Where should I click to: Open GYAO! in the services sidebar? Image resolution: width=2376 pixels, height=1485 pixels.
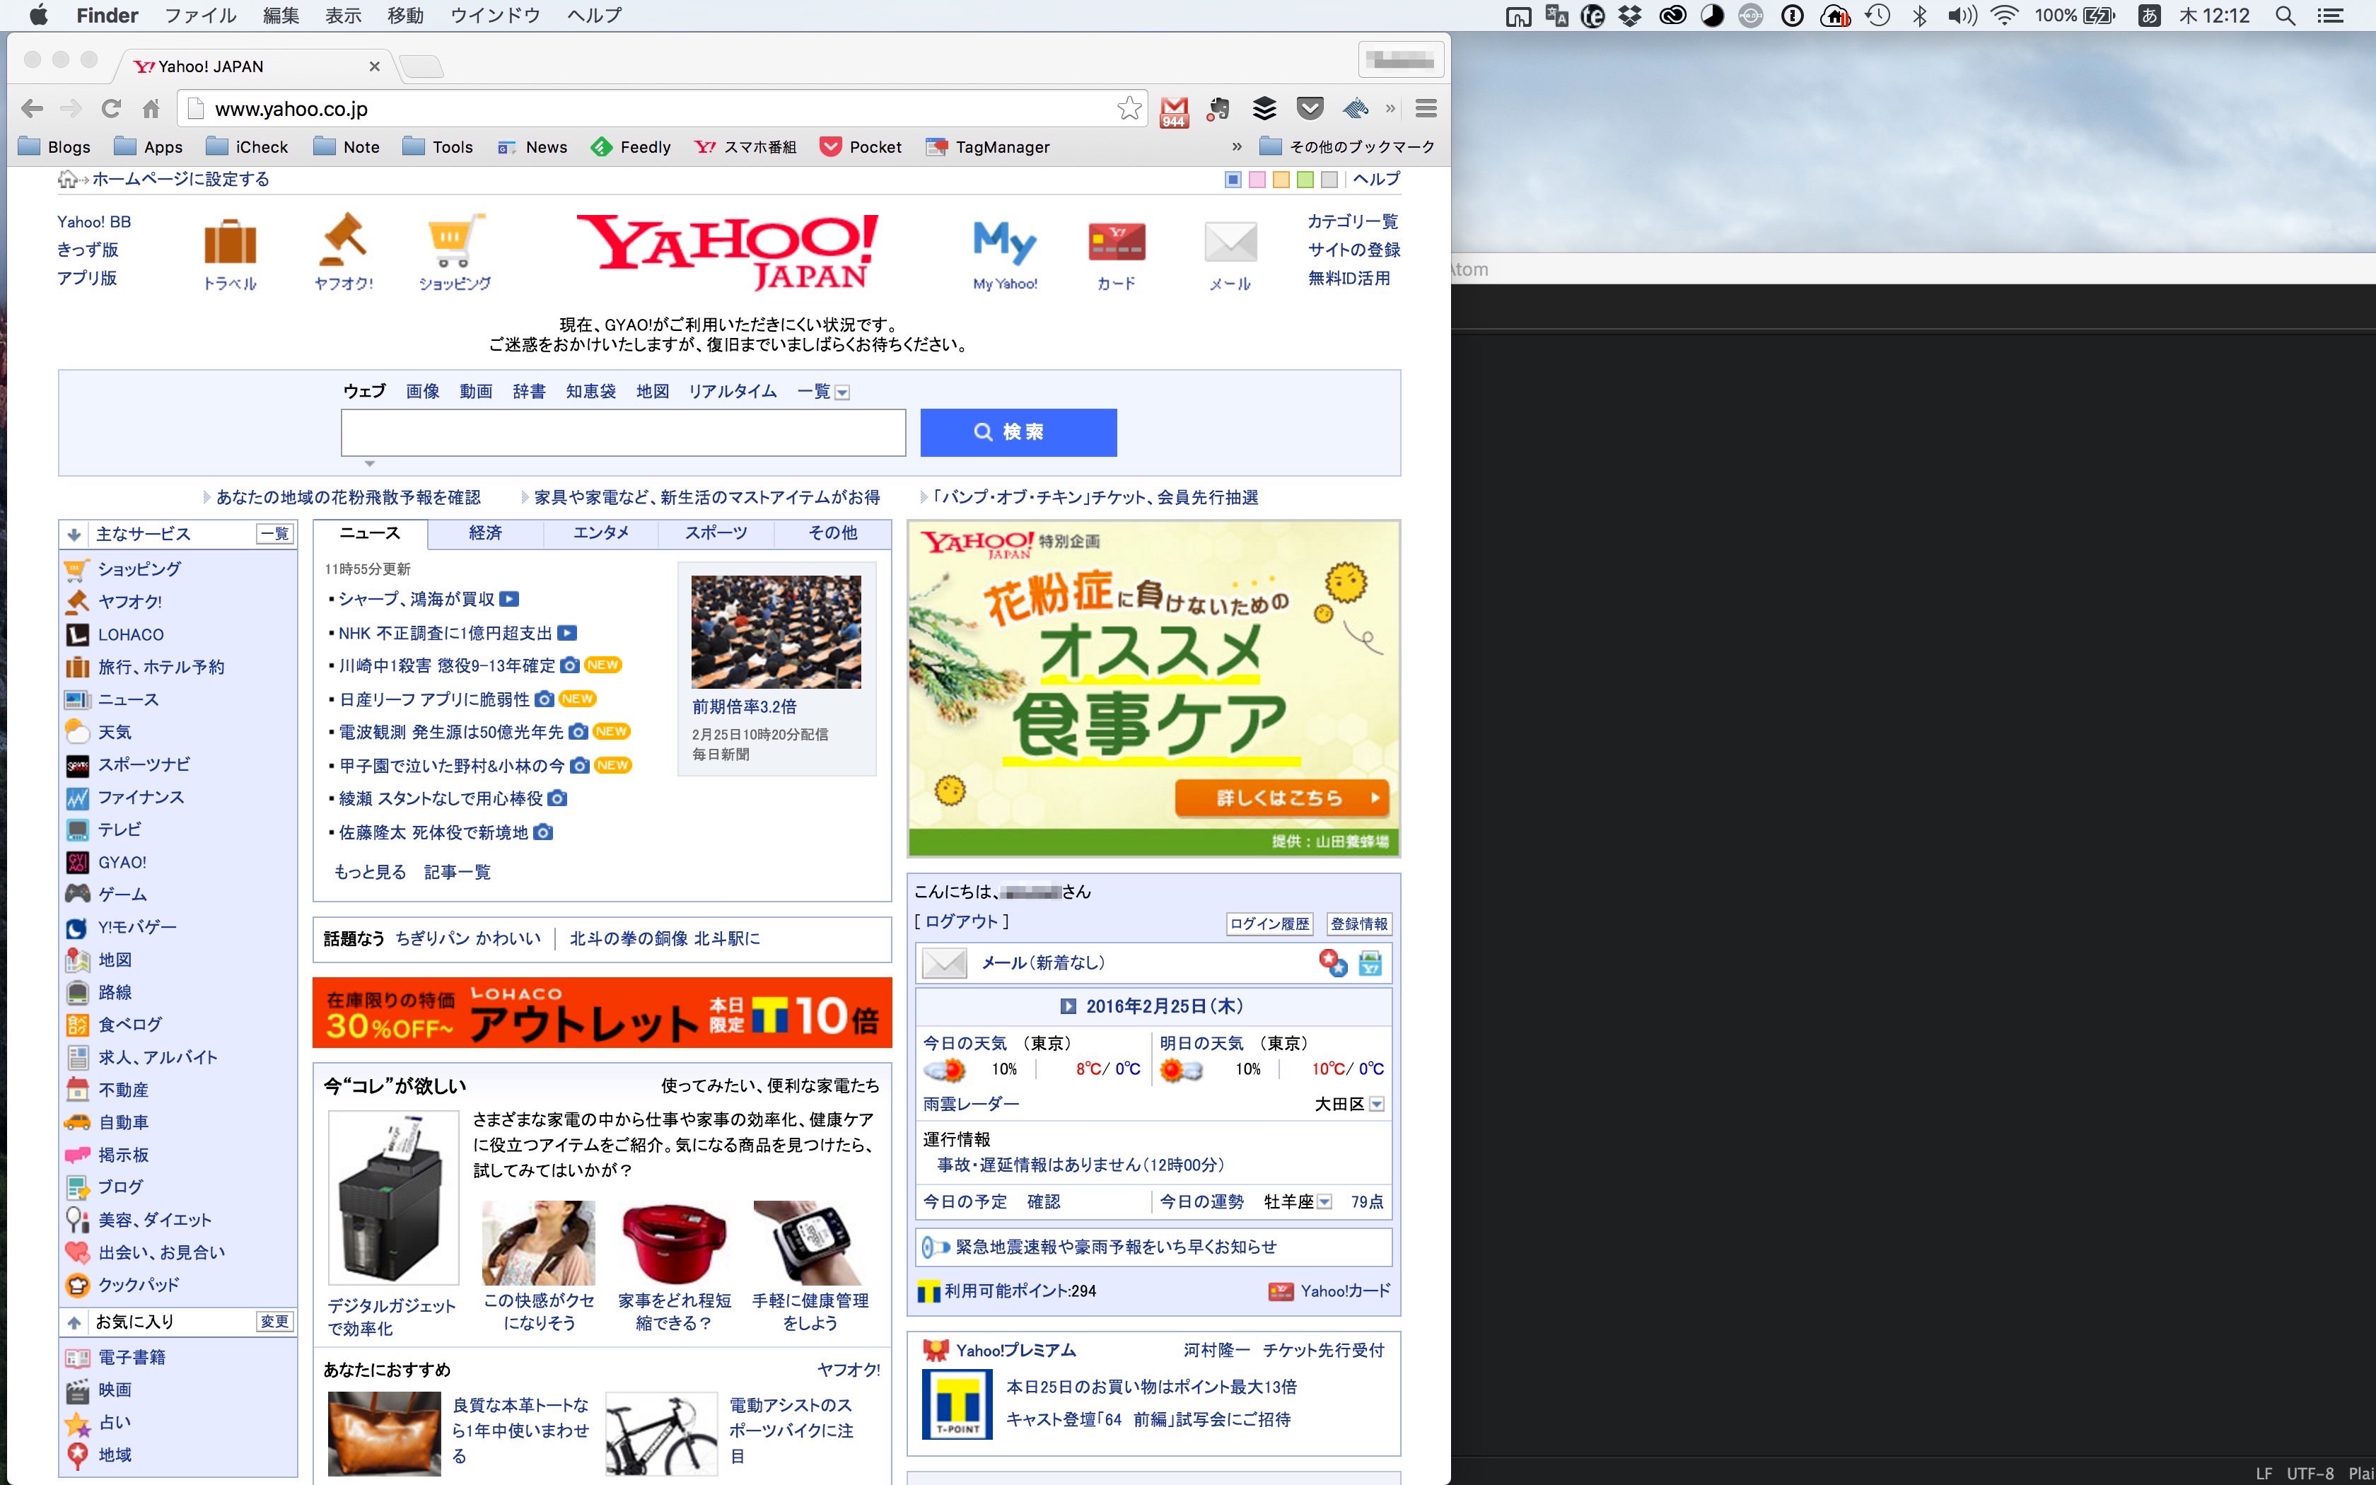point(122,862)
